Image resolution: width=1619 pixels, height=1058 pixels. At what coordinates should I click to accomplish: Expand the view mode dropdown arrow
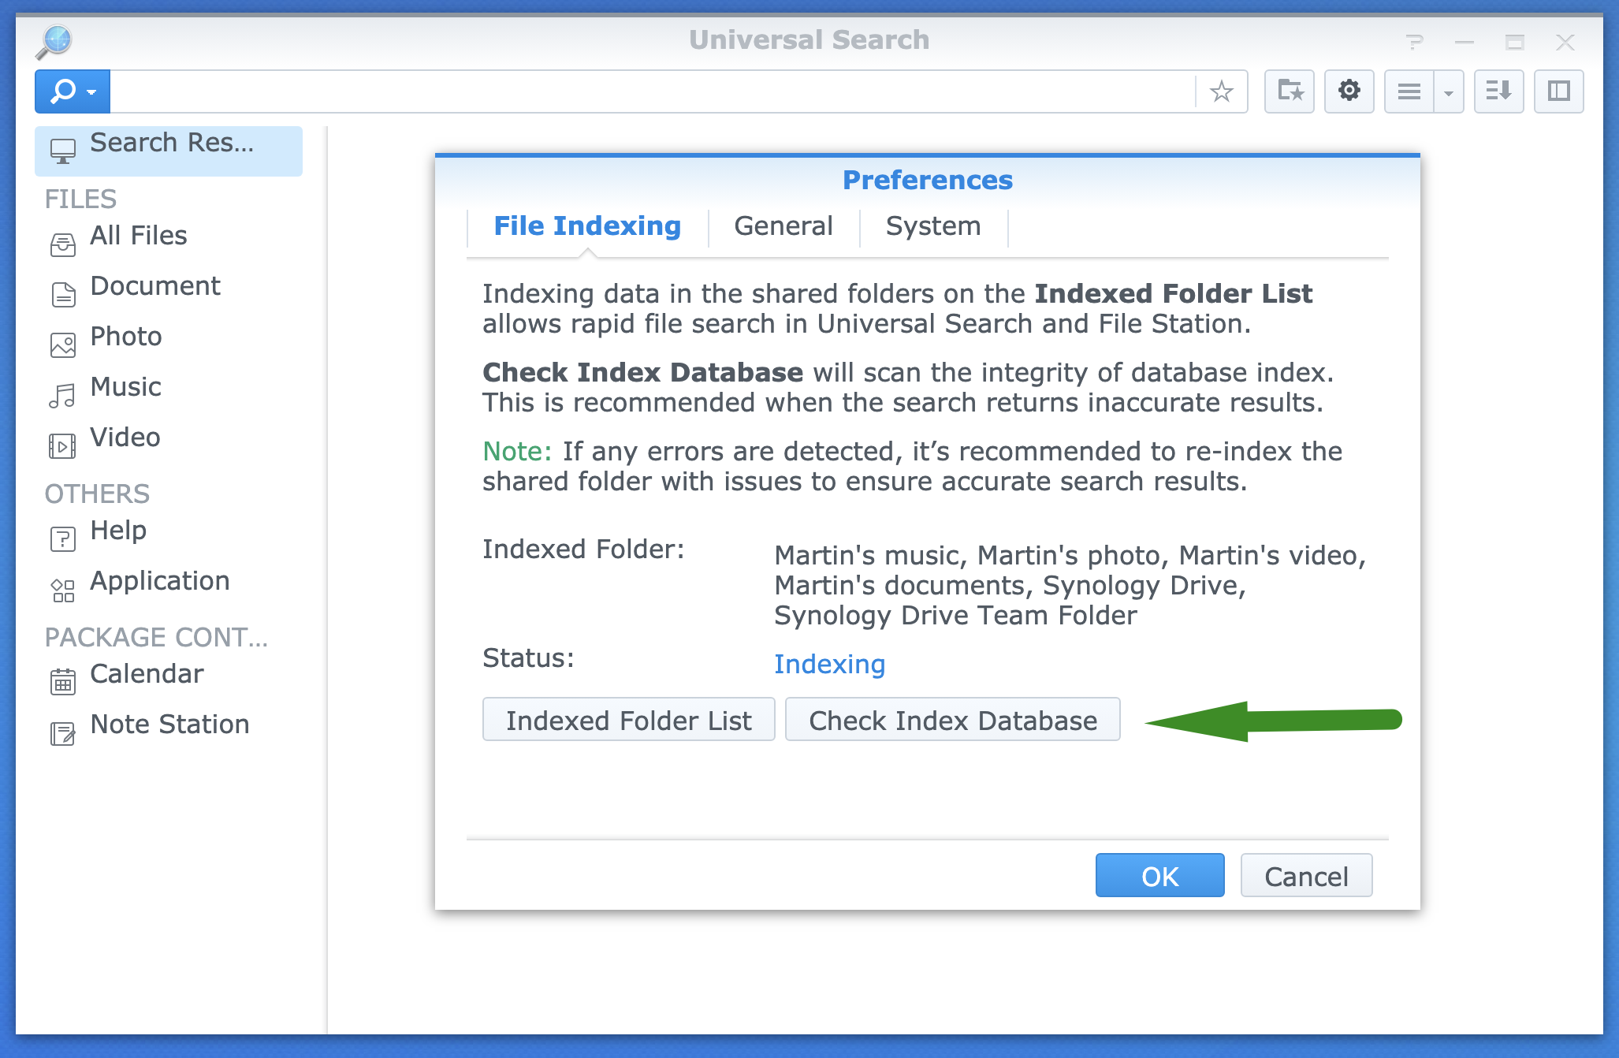(1449, 91)
